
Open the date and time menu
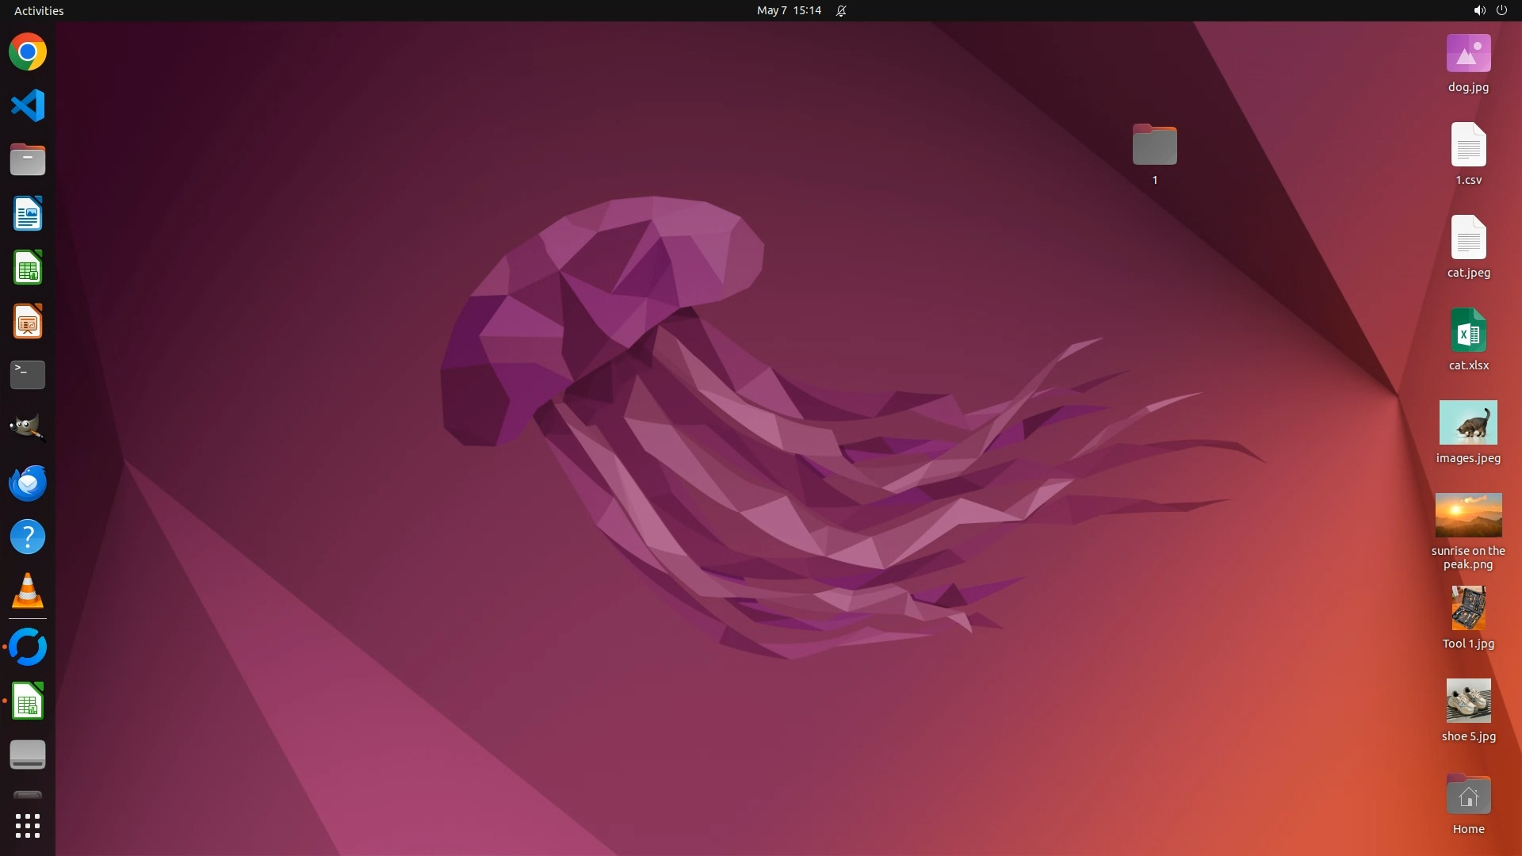tap(788, 10)
